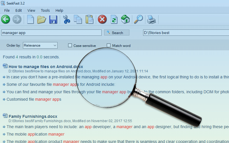The height and width of the screenshot is (143, 229).
Task: Click the grey forward arrow icon
Action: (17, 19)
